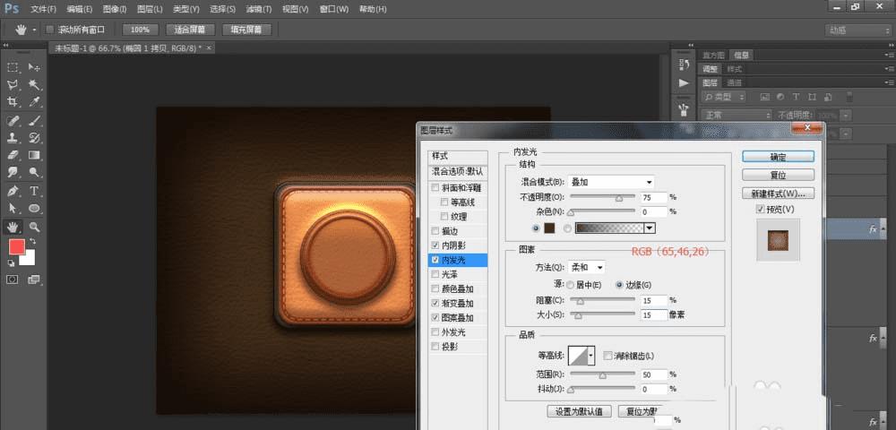Select the Horizontal Type tool
This screenshot has height=430, width=896.
point(34,191)
